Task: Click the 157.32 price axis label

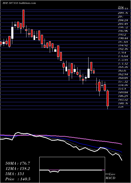Action: tap(123, 82)
